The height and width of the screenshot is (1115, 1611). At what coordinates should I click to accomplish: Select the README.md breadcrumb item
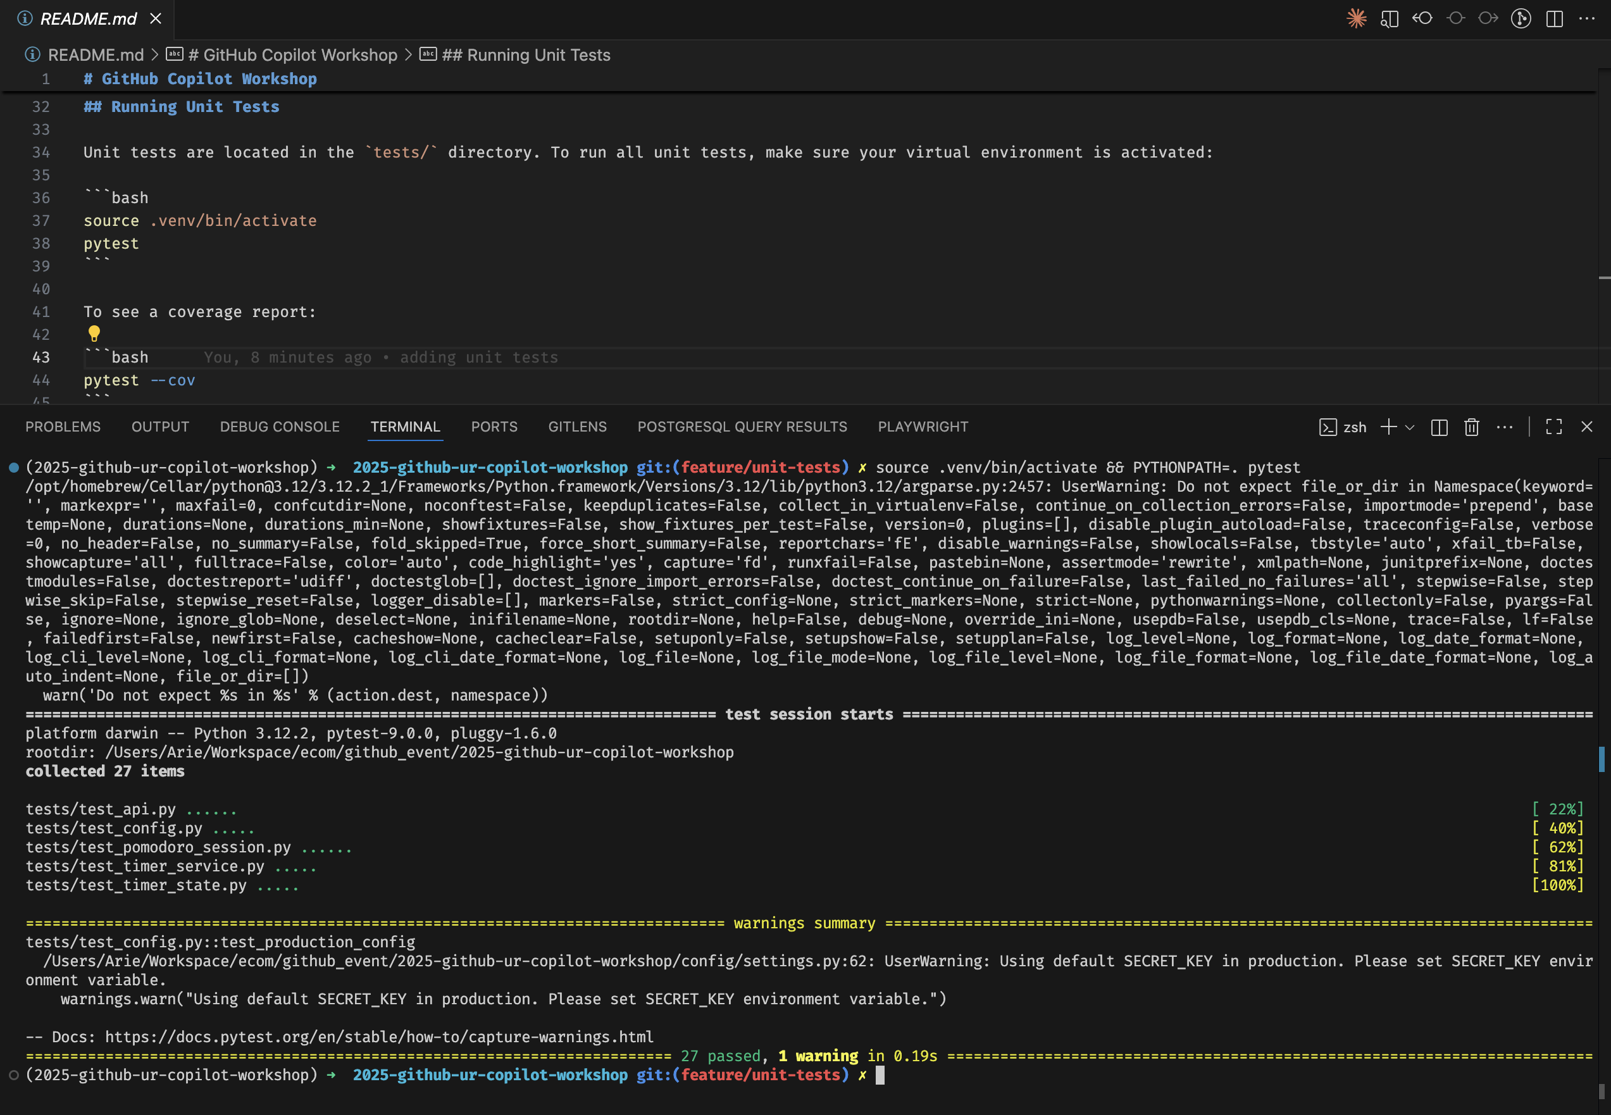click(96, 54)
